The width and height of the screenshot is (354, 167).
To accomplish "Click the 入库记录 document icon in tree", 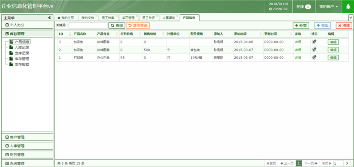I will 11,47.
